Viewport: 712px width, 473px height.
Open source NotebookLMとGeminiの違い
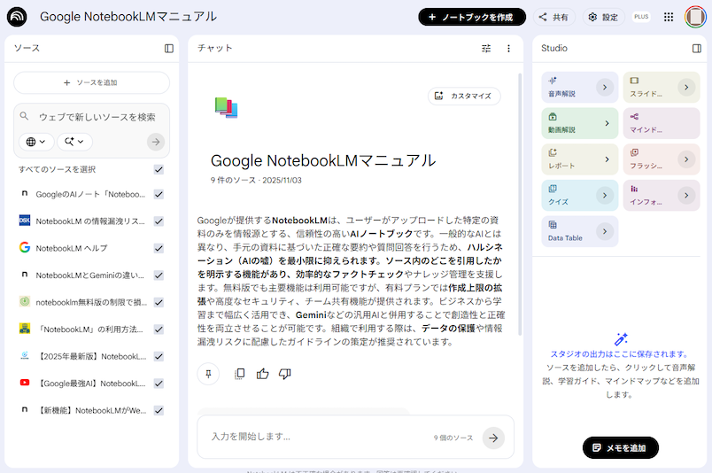click(90, 275)
